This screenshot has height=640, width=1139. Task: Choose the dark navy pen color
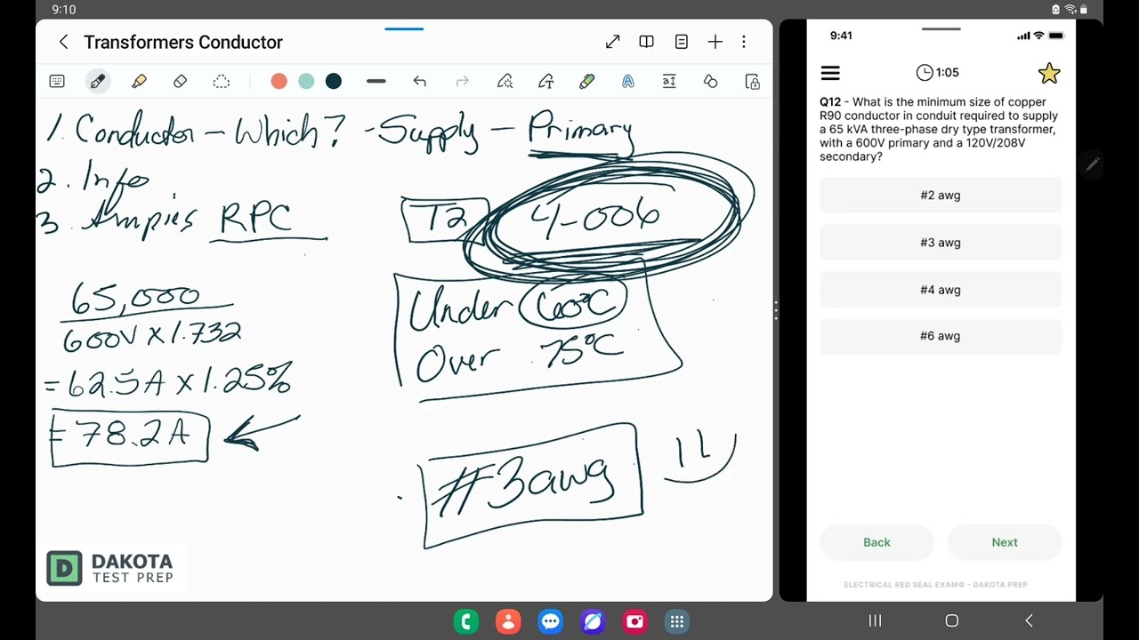pos(334,81)
